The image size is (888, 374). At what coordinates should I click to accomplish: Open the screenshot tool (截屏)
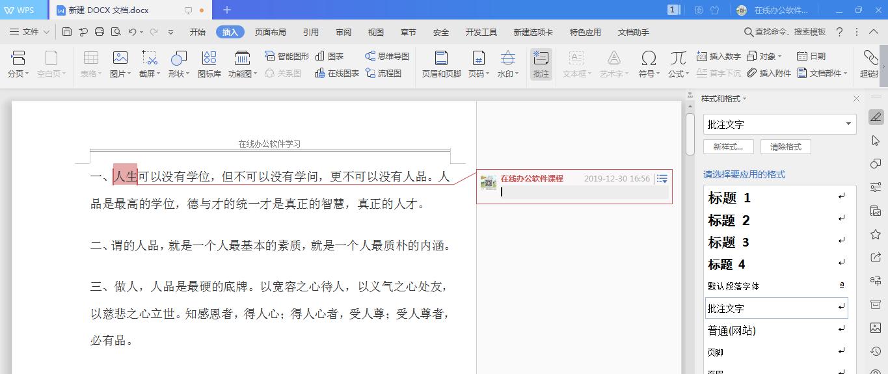click(x=150, y=64)
